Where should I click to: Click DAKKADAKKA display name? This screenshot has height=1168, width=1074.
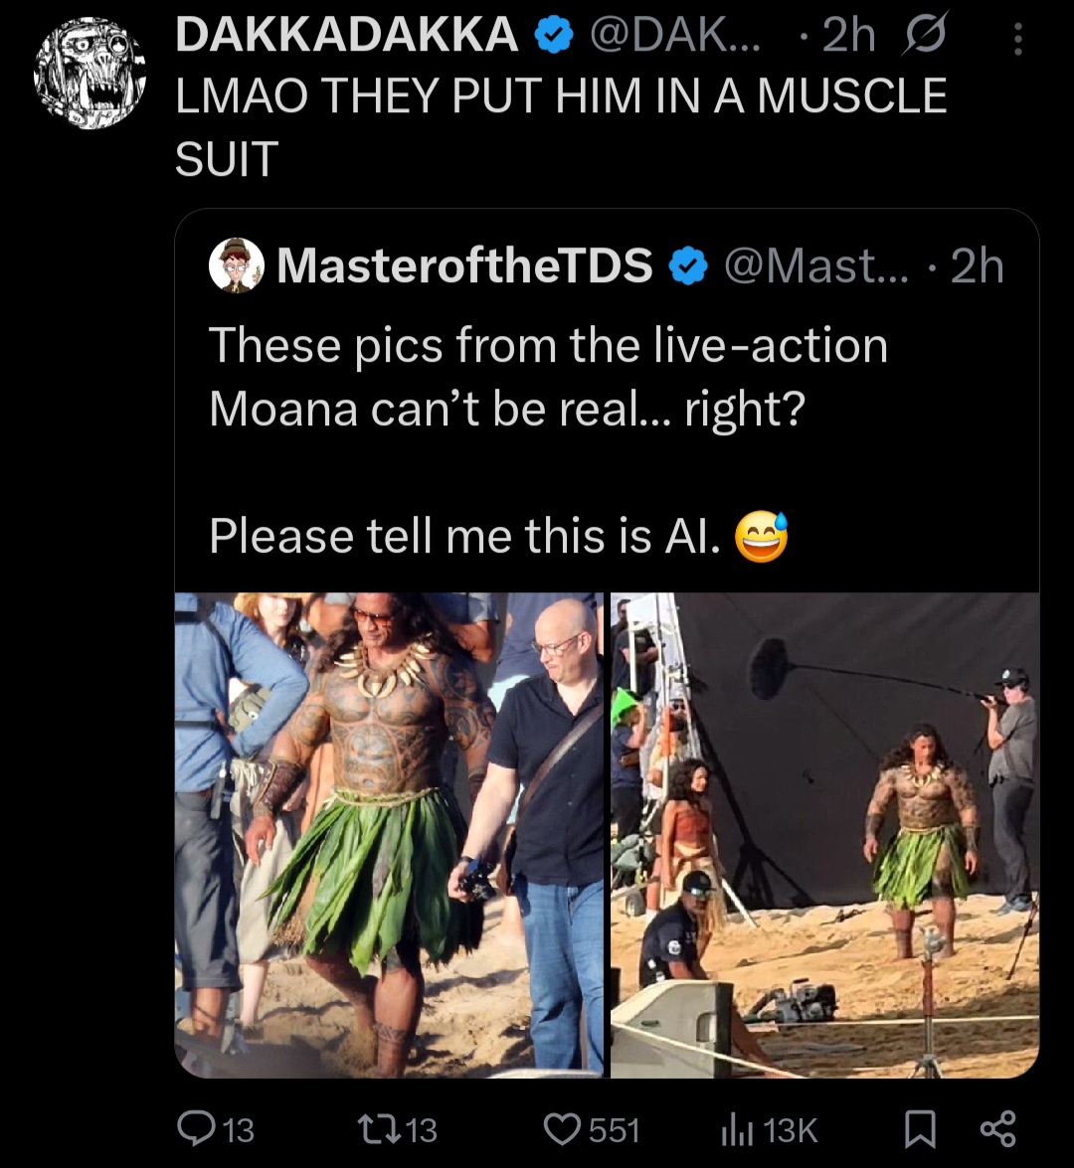coord(346,37)
